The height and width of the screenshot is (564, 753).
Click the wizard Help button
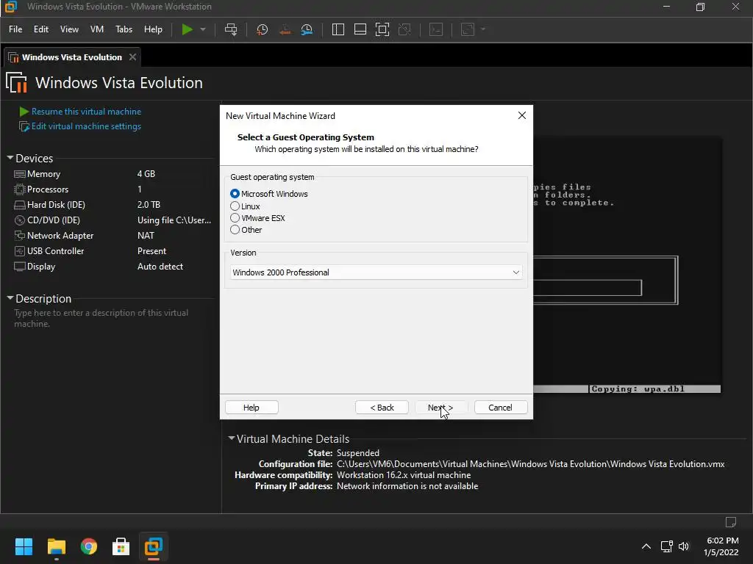[251, 407]
